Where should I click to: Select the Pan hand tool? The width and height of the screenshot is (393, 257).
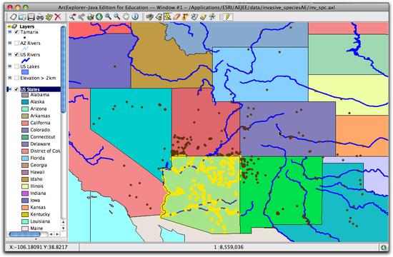pyautogui.click(x=126, y=17)
